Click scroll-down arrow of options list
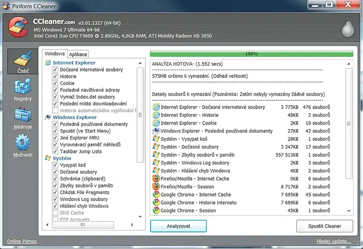The height and width of the screenshot is (249, 363). coord(140,217)
